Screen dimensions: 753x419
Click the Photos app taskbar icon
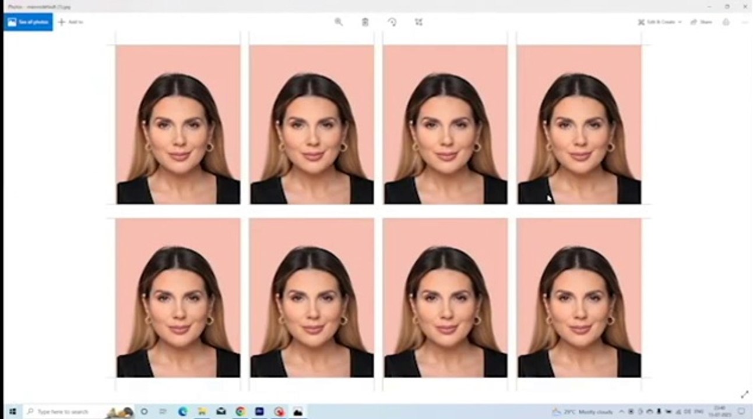coord(298,411)
